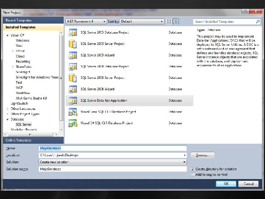
Task: Click the Cancel button
Action: coord(248,184)
